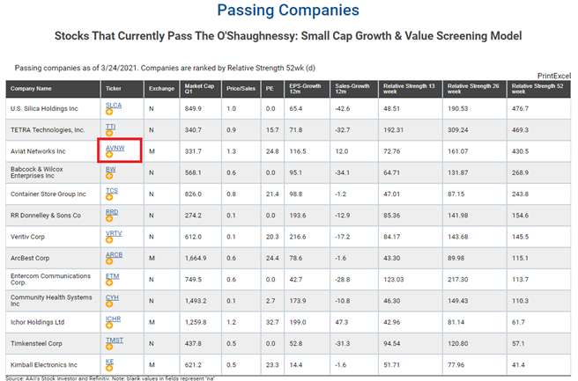Open the TMST ticker link

pyautogui.click(x=115, y=341)
